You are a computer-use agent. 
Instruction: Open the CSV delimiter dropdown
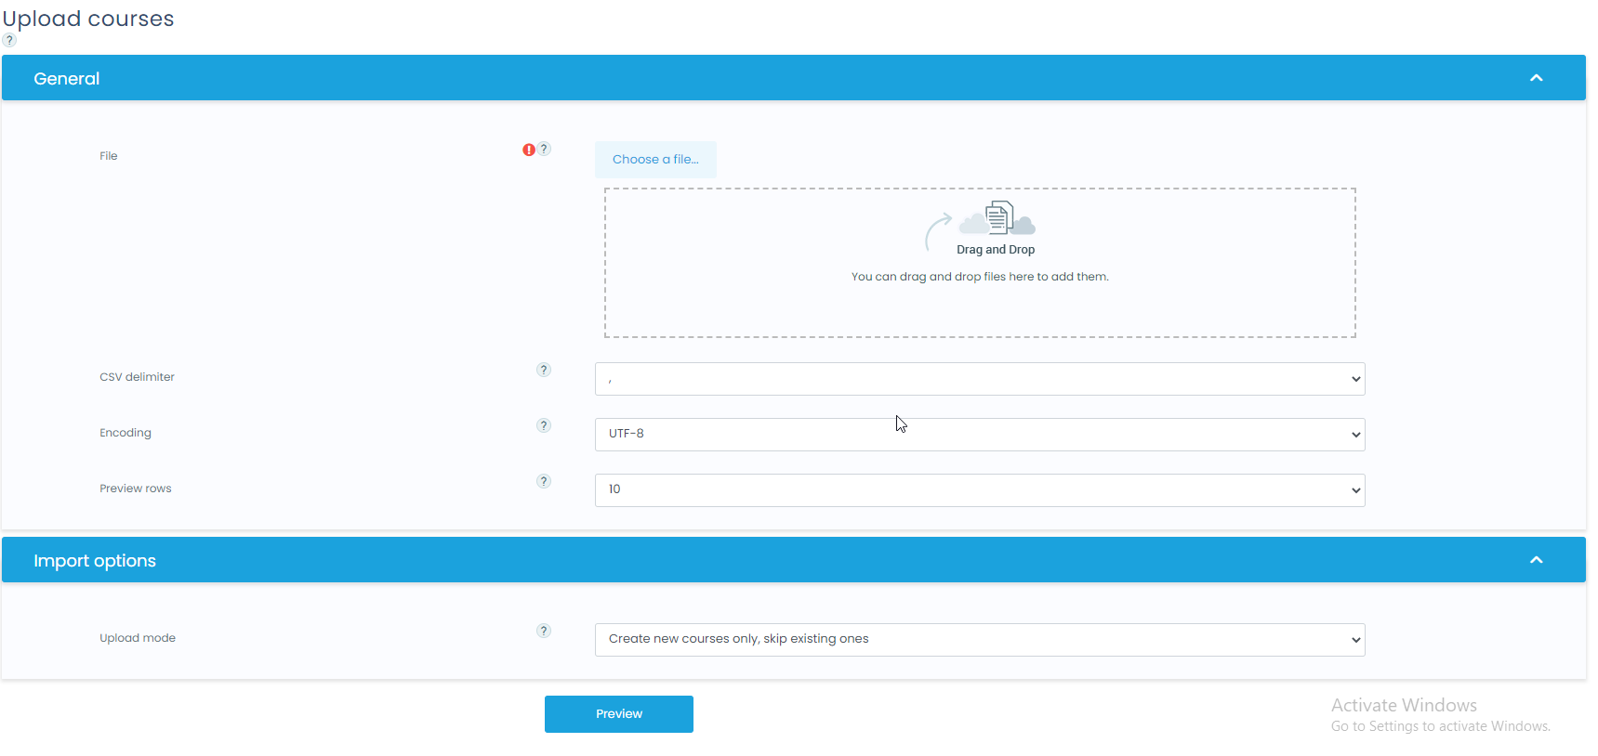979,379
